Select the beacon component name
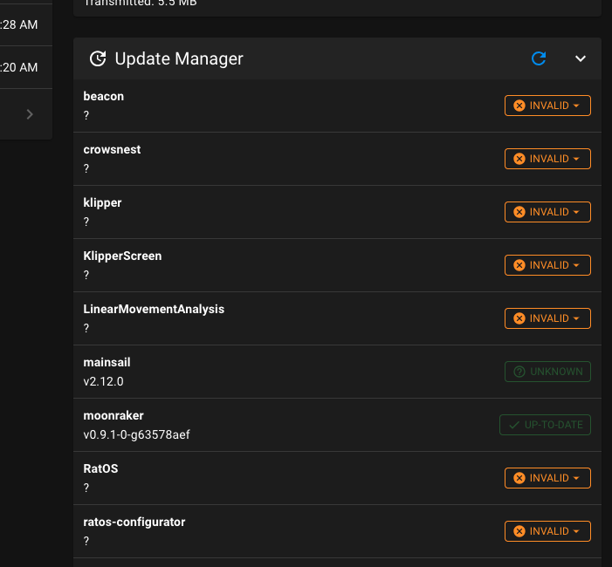The image size is (612, 567). [x=103, y=96]
